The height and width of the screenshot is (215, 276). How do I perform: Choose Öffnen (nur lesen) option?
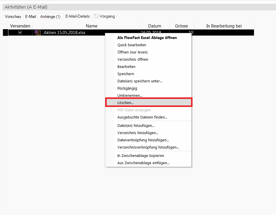132,52
